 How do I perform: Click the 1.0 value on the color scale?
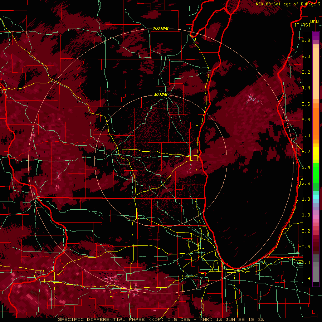(306, 215)
